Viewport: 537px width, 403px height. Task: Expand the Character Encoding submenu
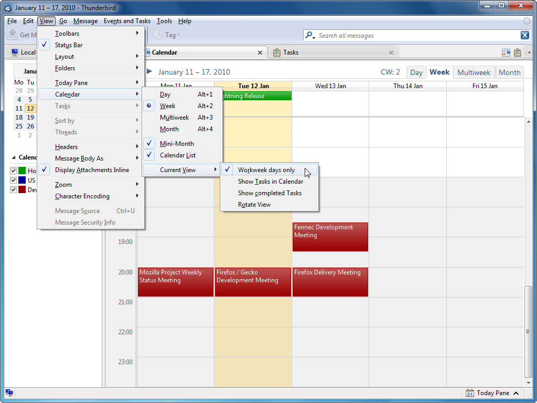91,196
